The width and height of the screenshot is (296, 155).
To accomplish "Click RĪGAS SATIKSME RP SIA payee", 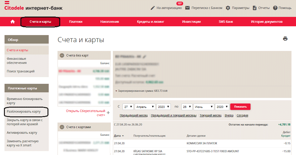I will (148, 151).
